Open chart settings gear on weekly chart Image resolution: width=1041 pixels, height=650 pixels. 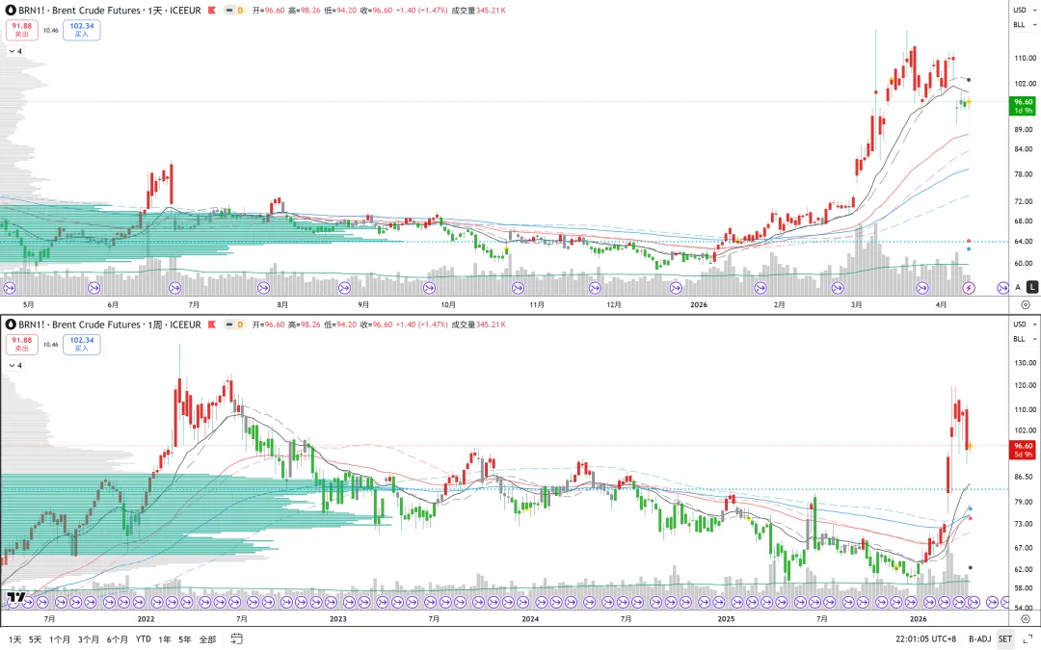pyautogui.click(x=1026, y=619)
